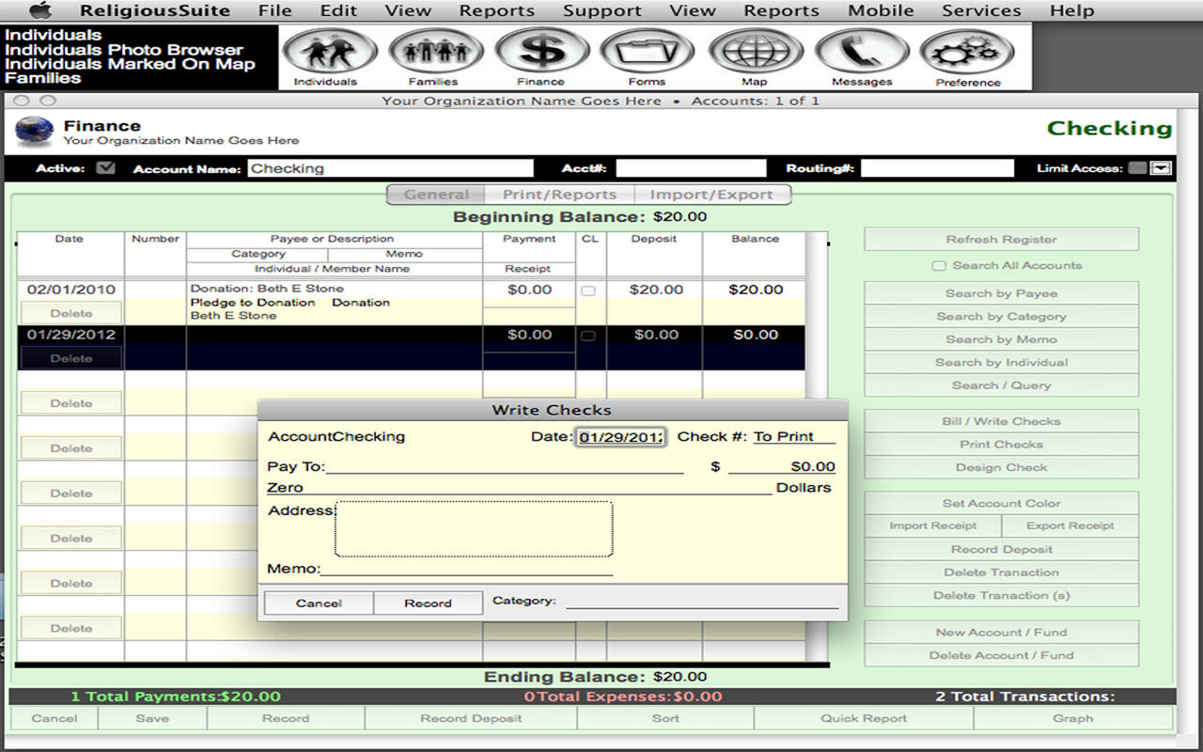Image resolution: width=1203 pixels, height=752 pixels.
Task: Click the Finance globe icon
Action: [x=35, y=133]
